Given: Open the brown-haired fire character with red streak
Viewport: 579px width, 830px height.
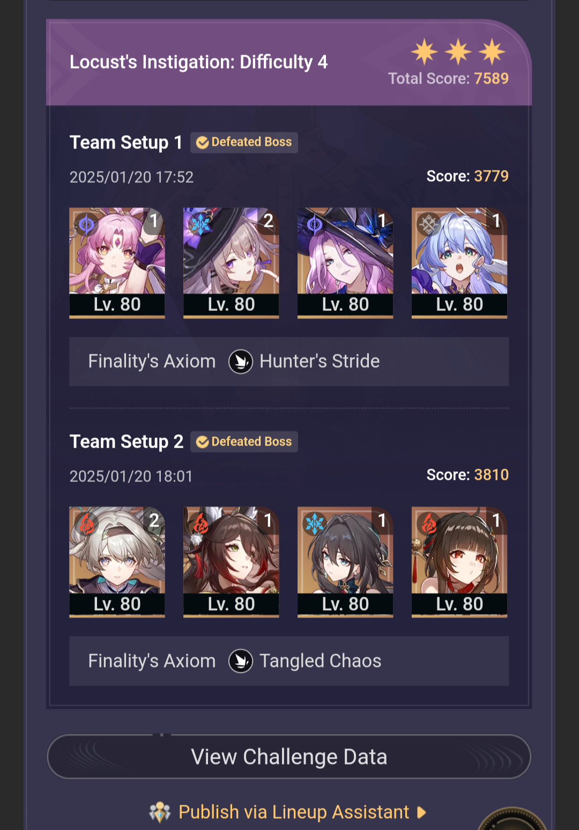Looking at the screenshot, I should [231, 562].
